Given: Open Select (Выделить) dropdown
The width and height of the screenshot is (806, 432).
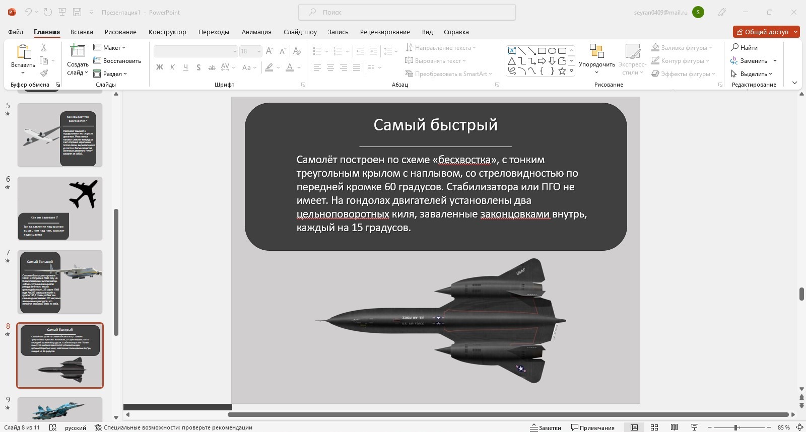Looking at the screenshot, I should [x=751, y=74].
